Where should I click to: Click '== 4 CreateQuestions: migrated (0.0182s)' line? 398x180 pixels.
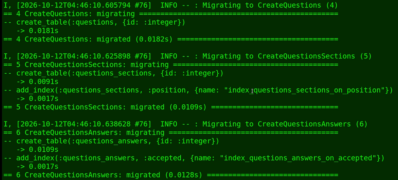click(x=171, y=39)
